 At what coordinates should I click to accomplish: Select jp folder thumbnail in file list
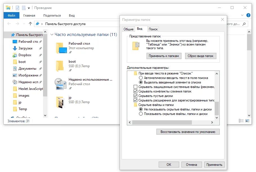(x=60, y=102)
